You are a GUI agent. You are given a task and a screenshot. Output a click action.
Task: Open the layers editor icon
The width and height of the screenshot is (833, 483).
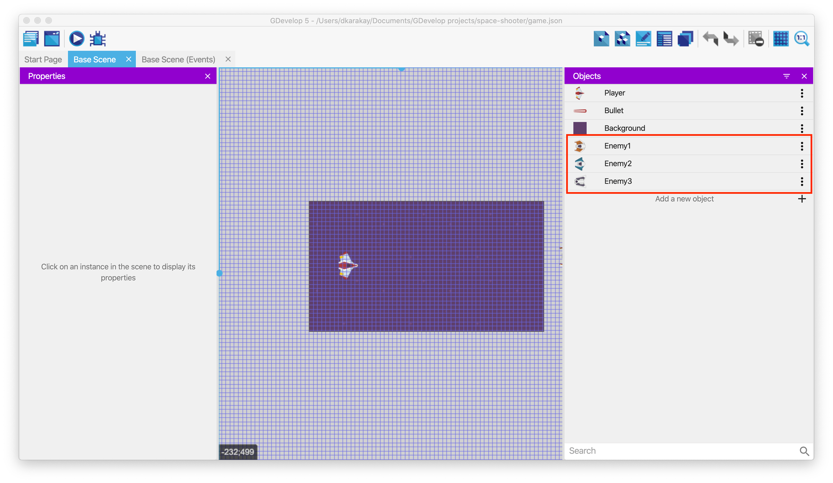click(685, 39)
